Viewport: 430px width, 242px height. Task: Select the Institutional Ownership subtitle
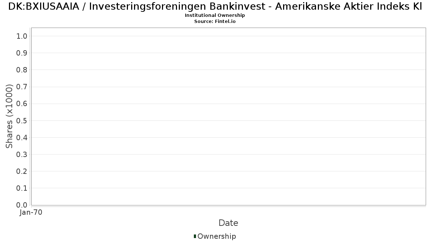(215, 15)
